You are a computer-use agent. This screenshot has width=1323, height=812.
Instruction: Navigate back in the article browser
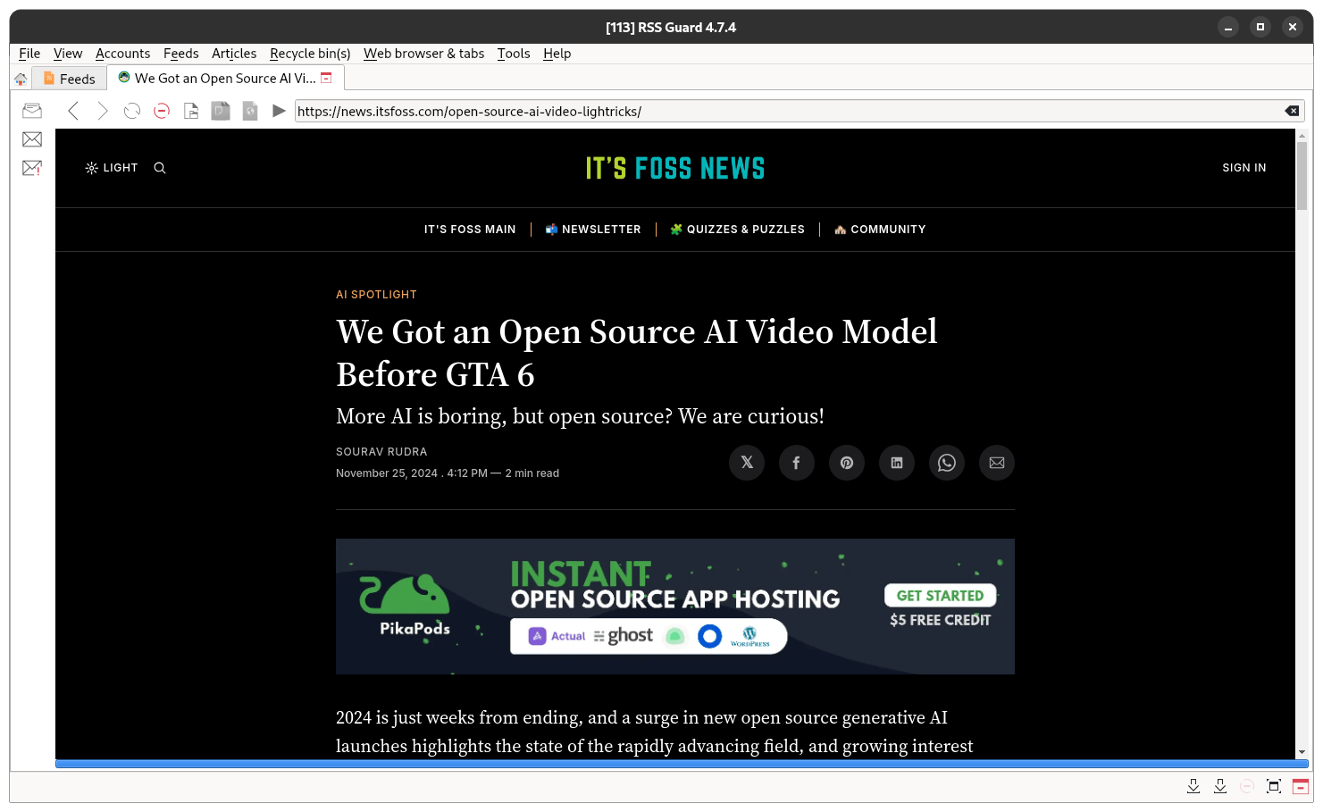pyautogui.click(x=73, y=110)
